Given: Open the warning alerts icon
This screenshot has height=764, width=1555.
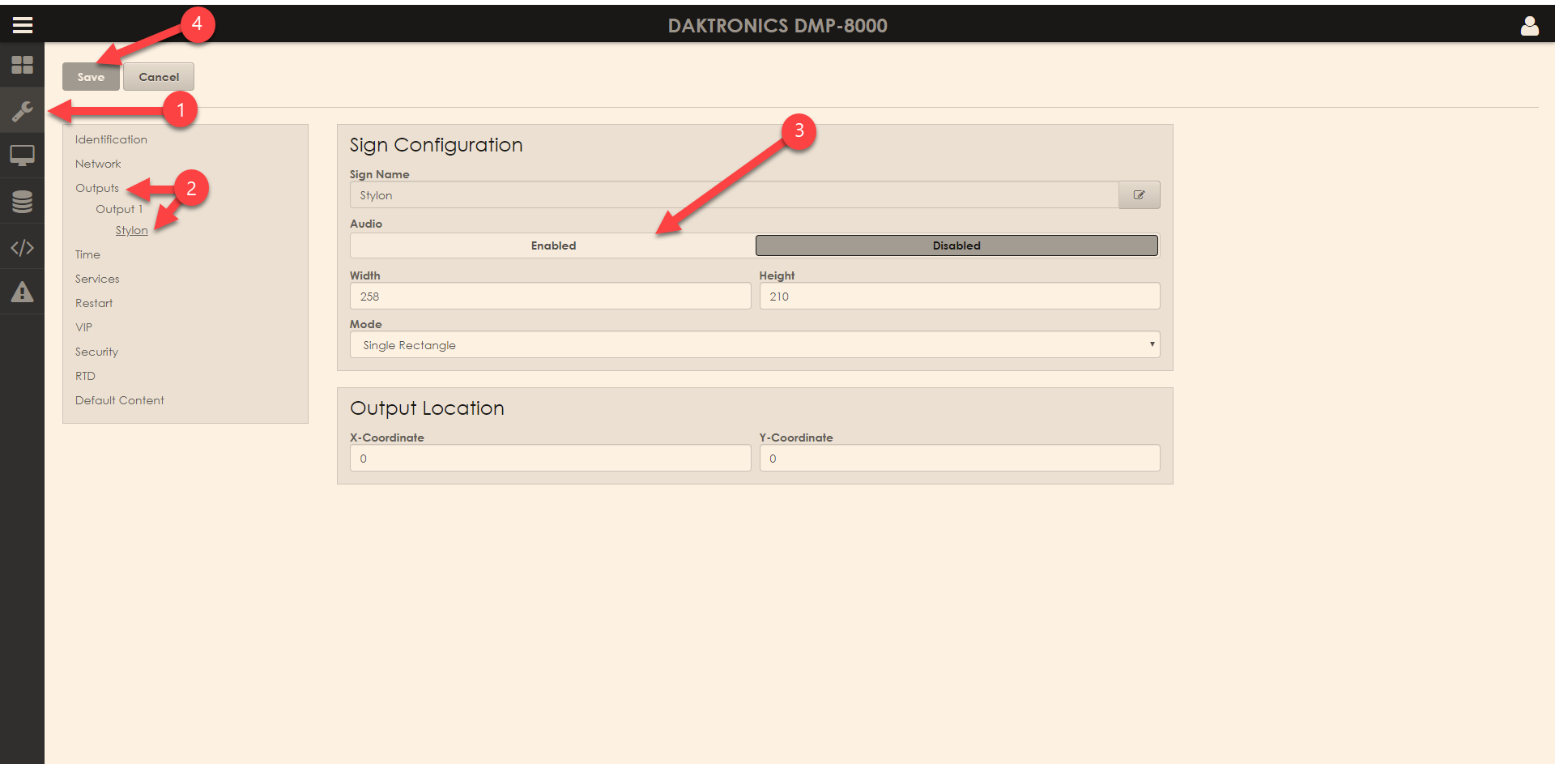Looking at the screenshot, I should (x=23, y=292).
